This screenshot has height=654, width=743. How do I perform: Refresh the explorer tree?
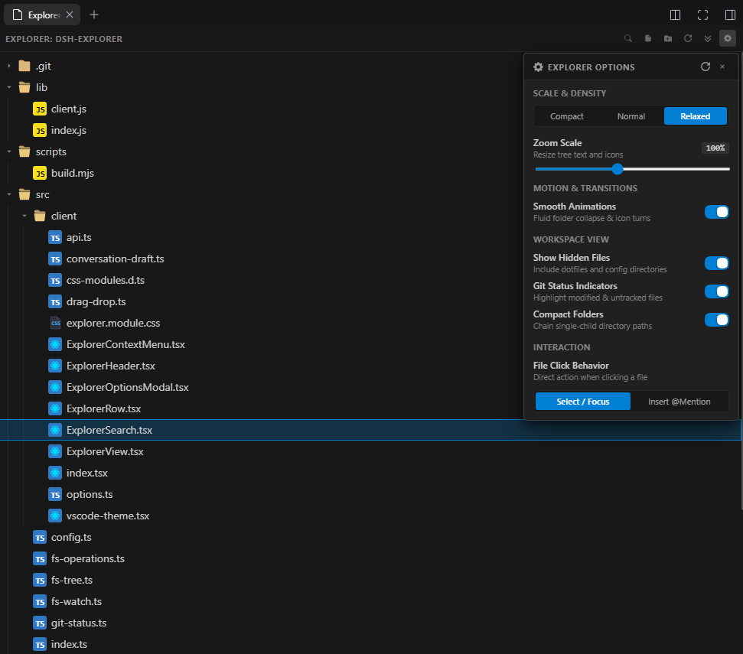(x=688, y=38)
